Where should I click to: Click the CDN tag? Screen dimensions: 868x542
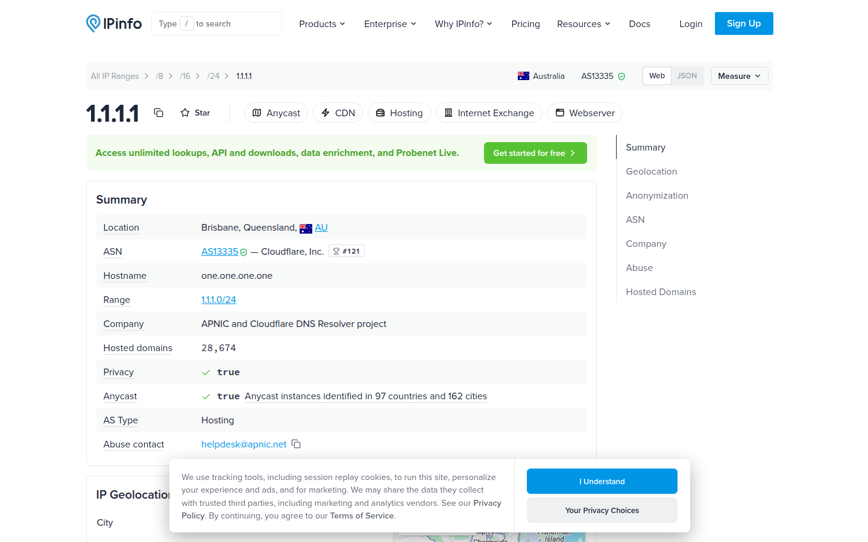(x=338, y=113)
